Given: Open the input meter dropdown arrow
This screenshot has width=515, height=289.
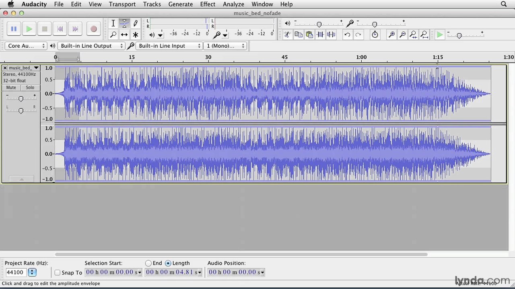Looking at the screenshot, I should pyautogui.click(x=225, y=35).
